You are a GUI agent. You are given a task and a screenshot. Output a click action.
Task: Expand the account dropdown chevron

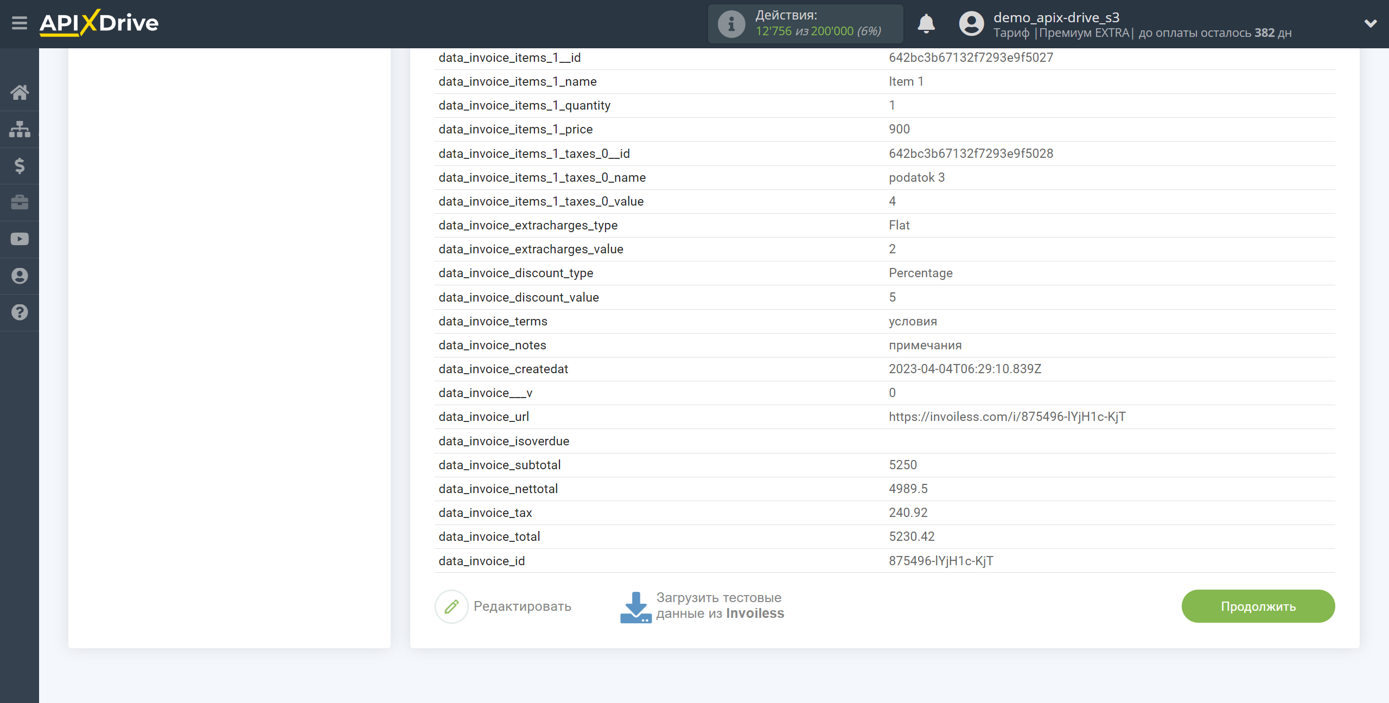pos(1371,23)
